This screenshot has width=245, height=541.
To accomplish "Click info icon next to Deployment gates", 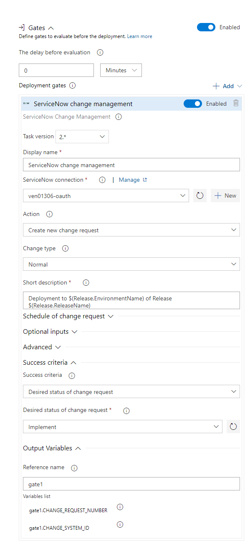I will coord(72,86).
